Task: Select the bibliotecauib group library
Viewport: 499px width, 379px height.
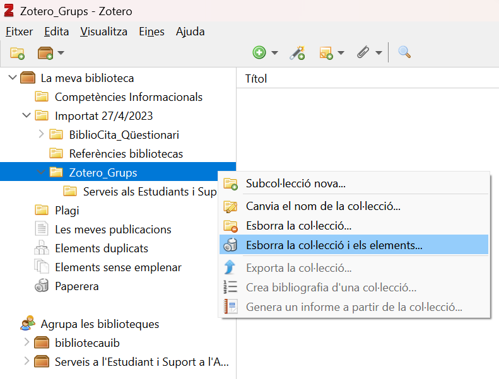Action: click(x=87, y=342)
